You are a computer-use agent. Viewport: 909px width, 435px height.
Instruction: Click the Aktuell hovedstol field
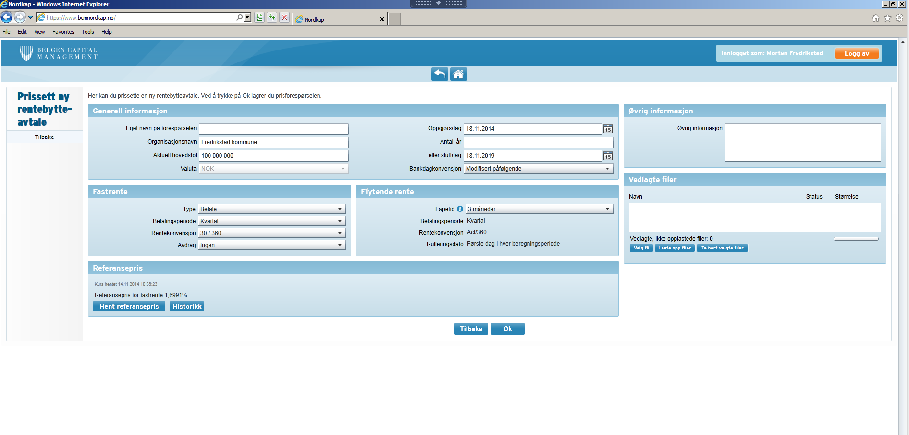[x=274, y=156]
